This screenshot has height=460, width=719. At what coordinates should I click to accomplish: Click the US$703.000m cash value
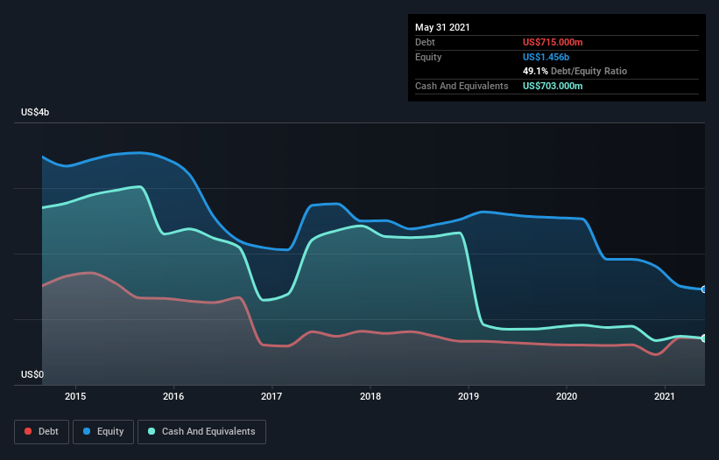[x=553, y=86]
